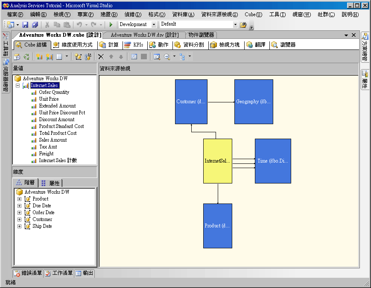Image resolution: width=371 pixels, height=288 pixels.
Task: Click the New Measure Group toolbar icon
Action: pyautogui.click(x=49, y=57)
